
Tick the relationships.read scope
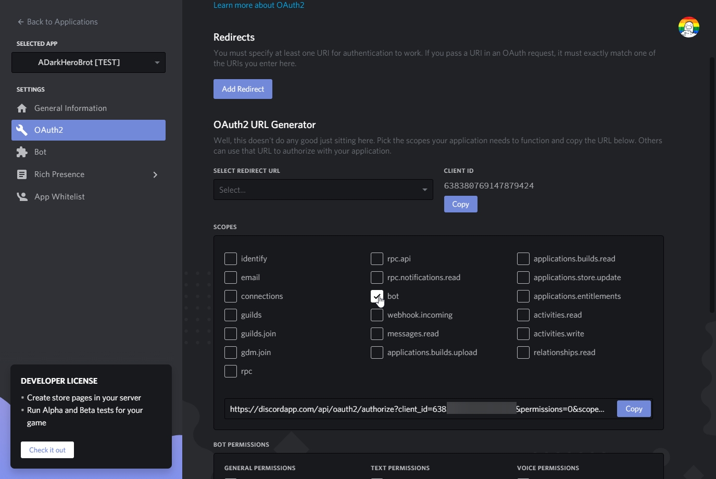[x=523, y=352]
